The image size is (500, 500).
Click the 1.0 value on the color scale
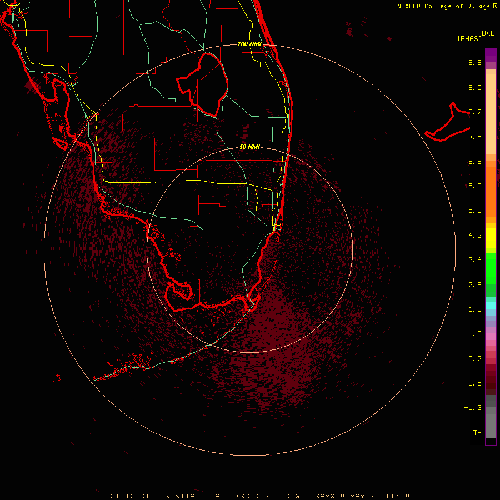pos(475,334)
